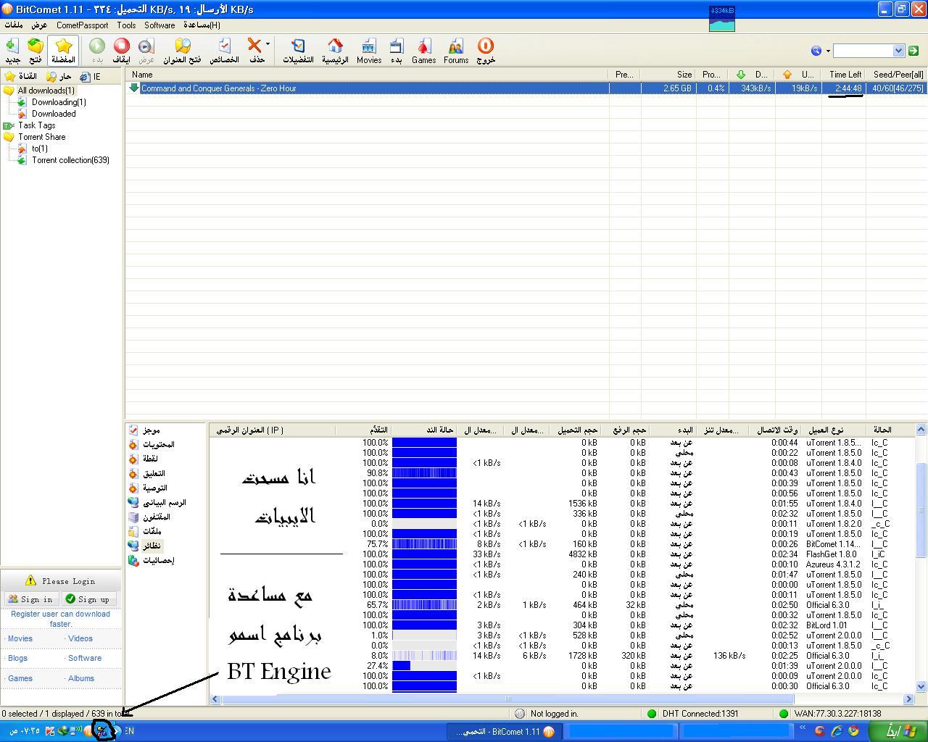Switch to the IE sidebar tab

tap(90, 76)
